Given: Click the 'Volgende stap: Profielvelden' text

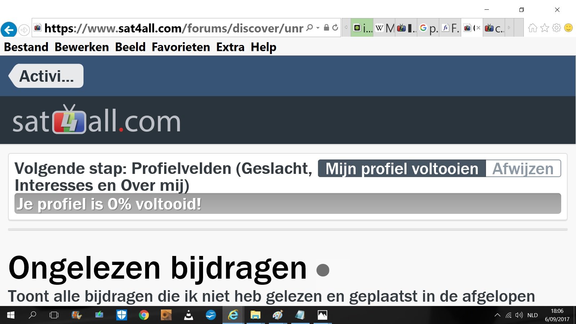Looking at the screenshot, I should pos(163,176).
